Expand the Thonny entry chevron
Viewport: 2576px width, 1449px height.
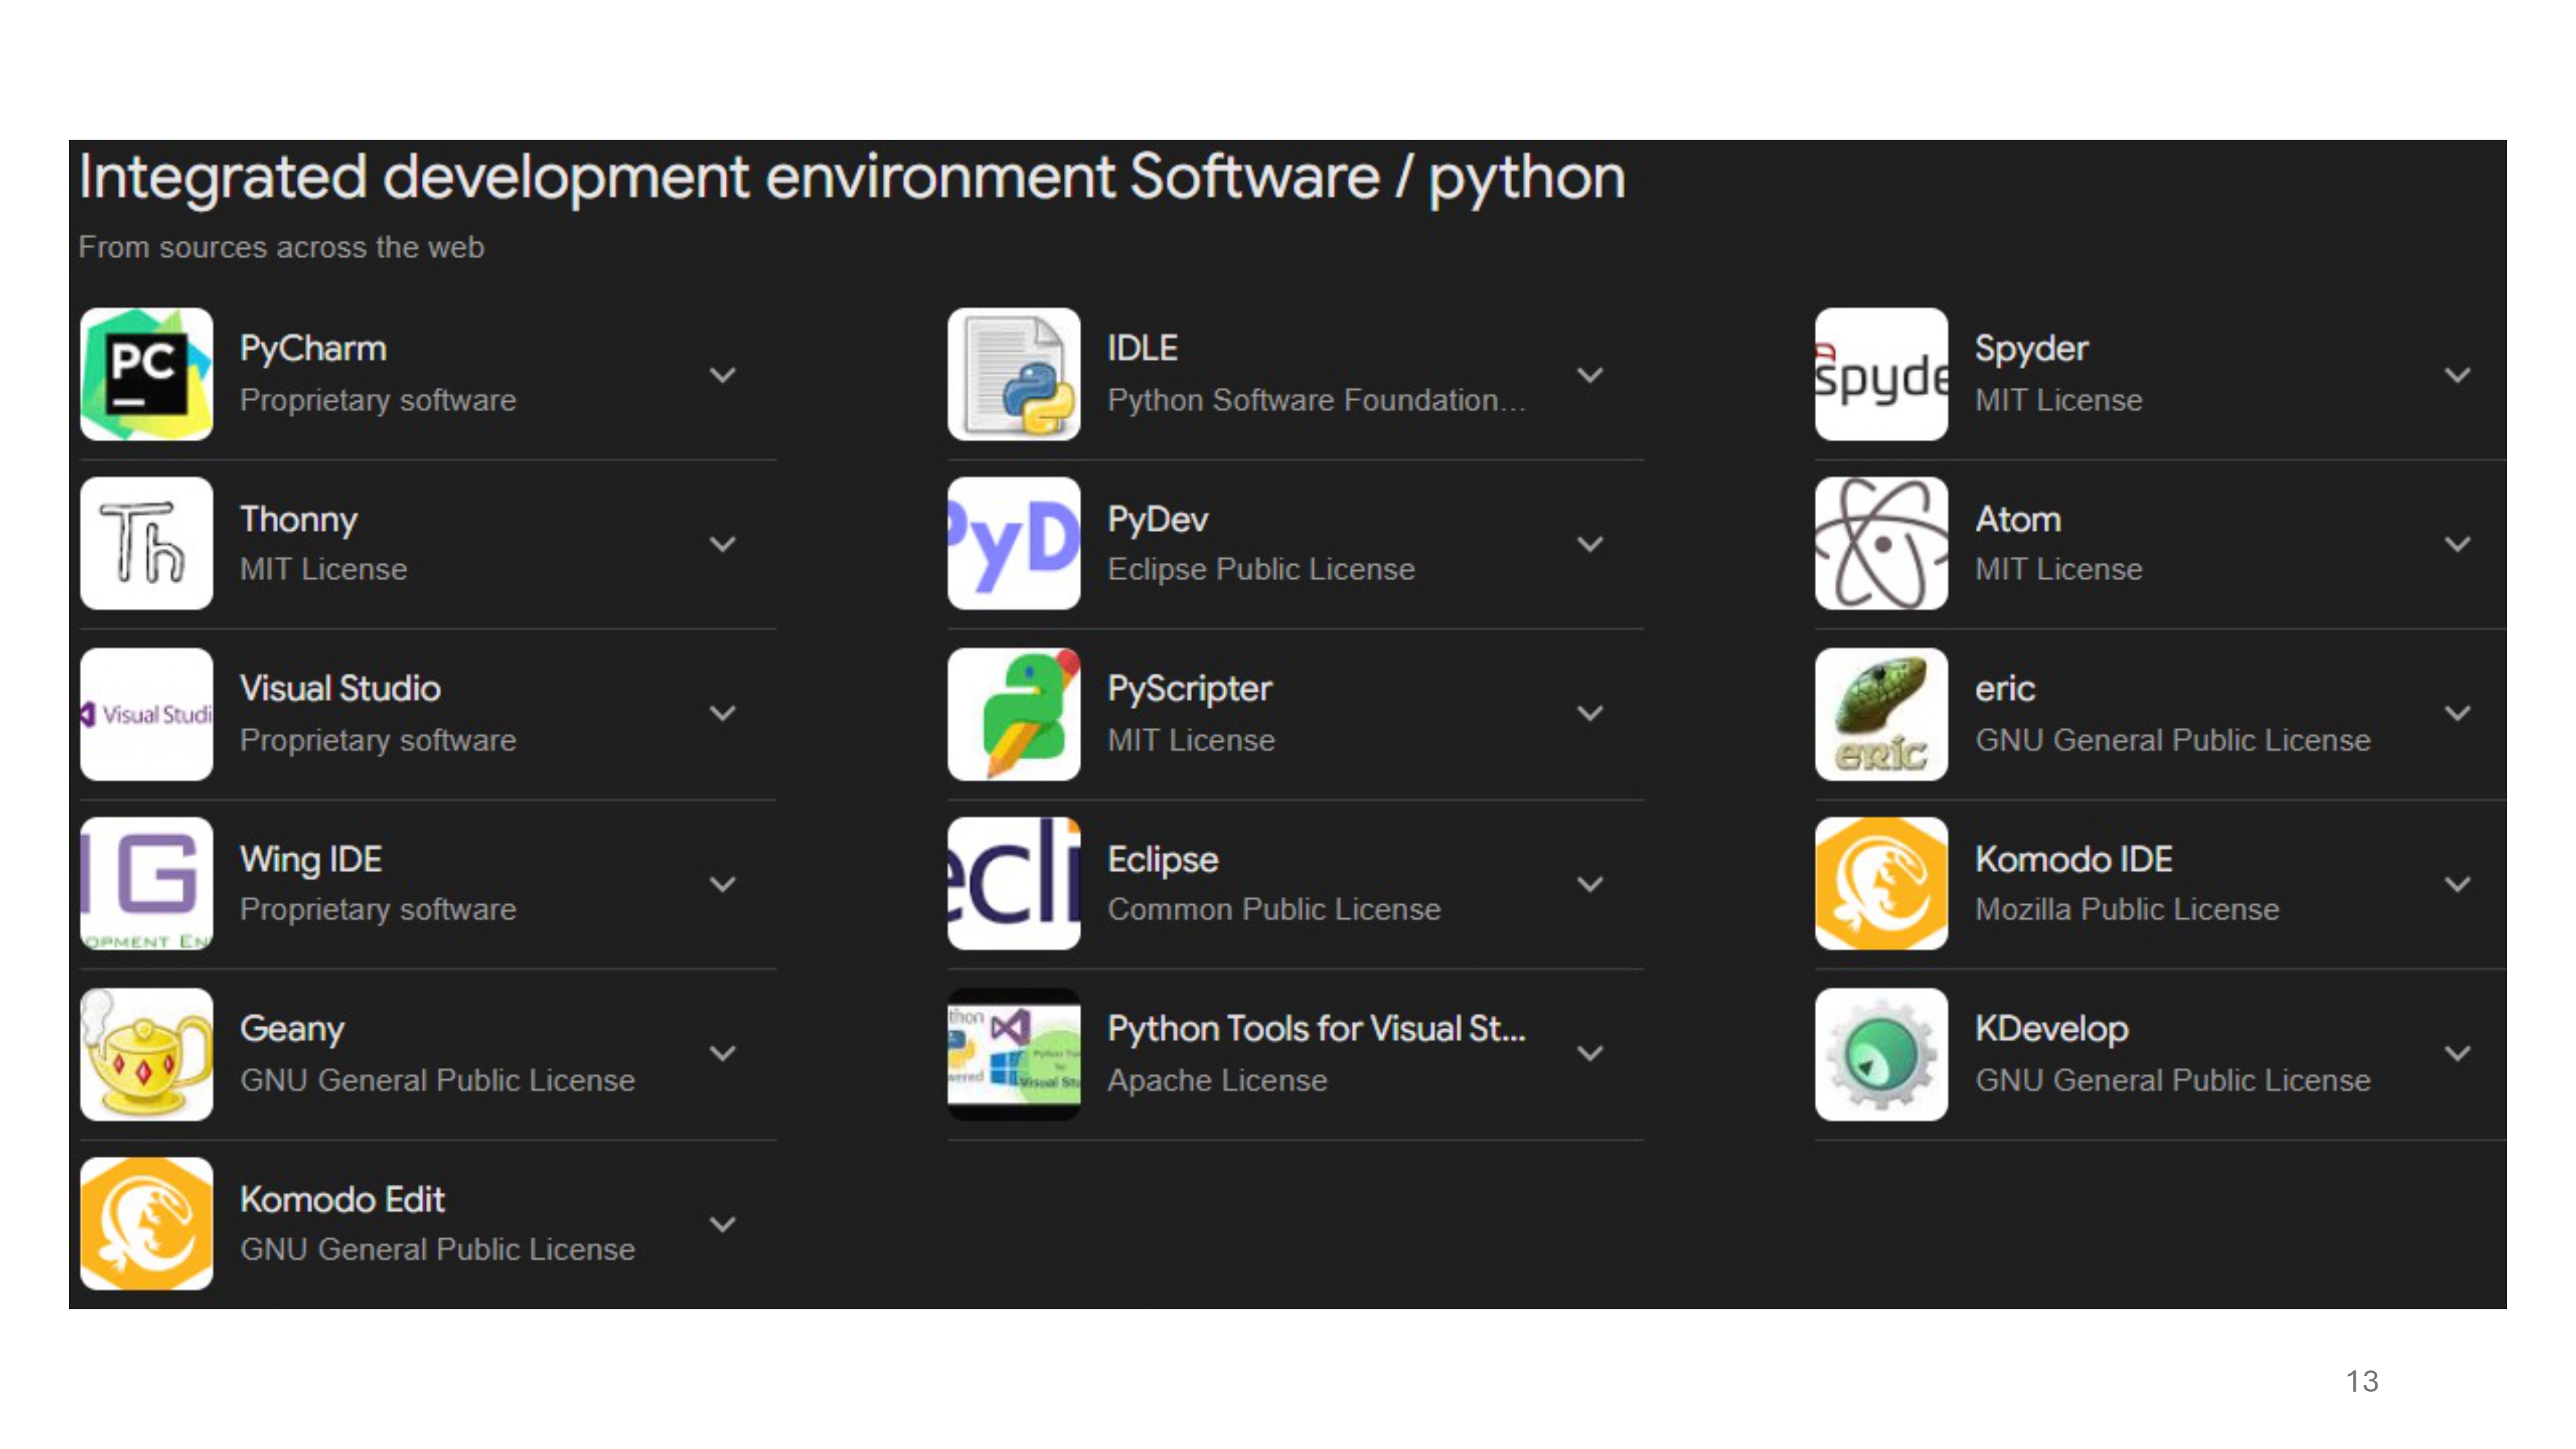722,544
